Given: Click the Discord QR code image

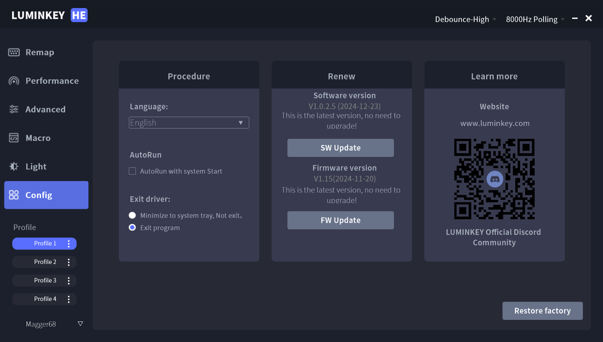Looking at the screenshot, I should (x=495, y=179).
